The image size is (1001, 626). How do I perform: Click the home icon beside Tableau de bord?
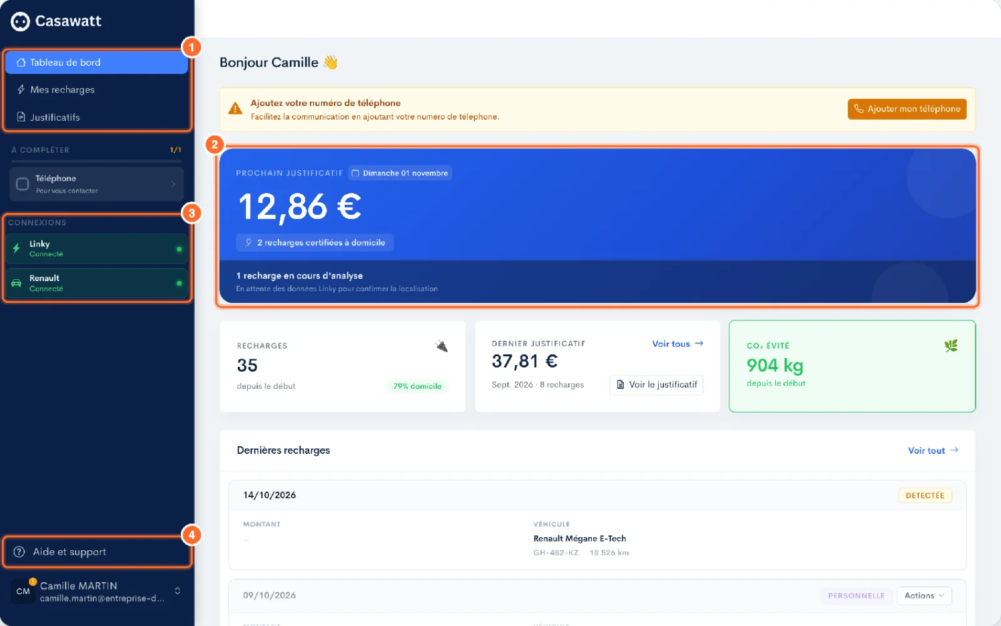tap(21, 63)
